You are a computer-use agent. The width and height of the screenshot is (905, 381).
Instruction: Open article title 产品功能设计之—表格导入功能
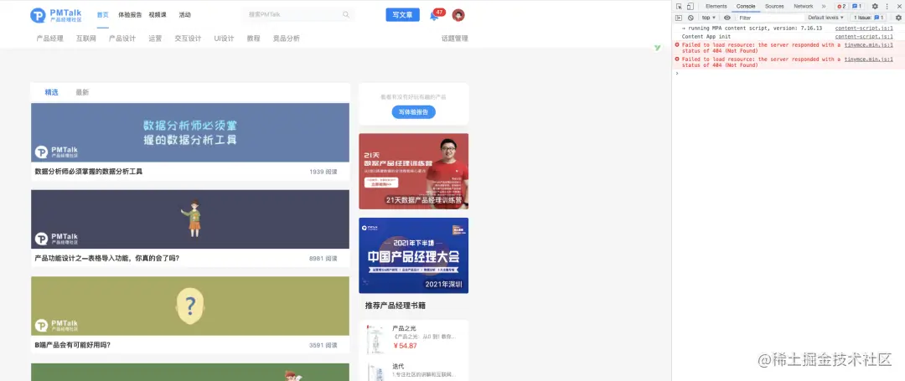106,258
